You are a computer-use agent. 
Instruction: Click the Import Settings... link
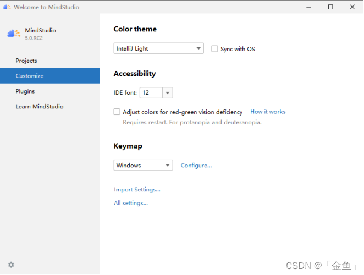click(x=137, y=190)
